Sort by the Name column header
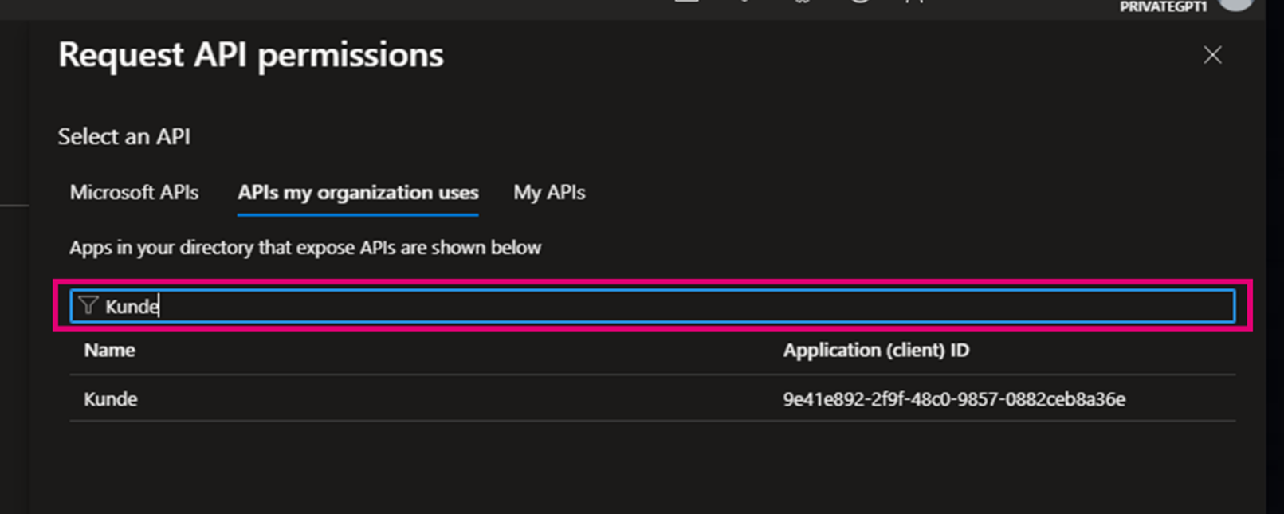This screenshot has width=1284, height=514. pos(110,351)
